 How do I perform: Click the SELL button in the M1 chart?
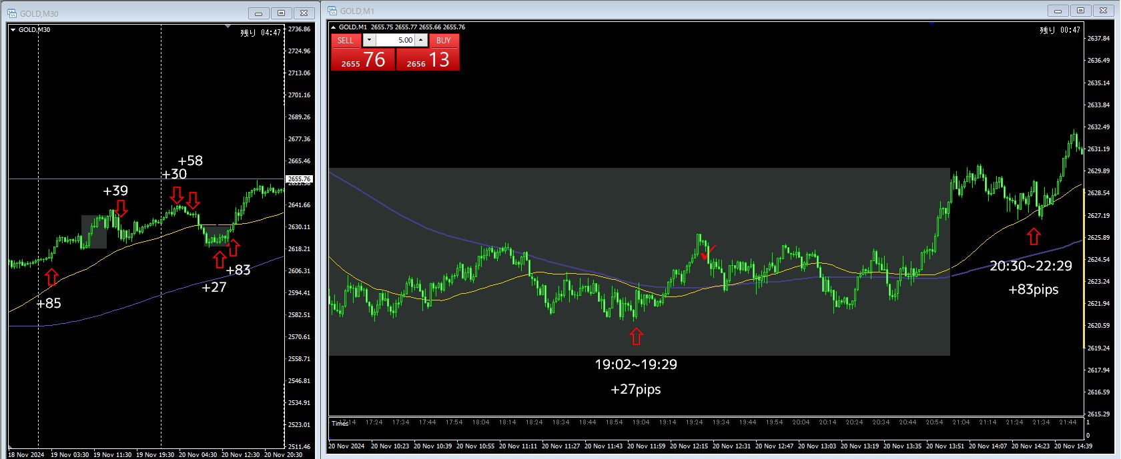[346, 40]
